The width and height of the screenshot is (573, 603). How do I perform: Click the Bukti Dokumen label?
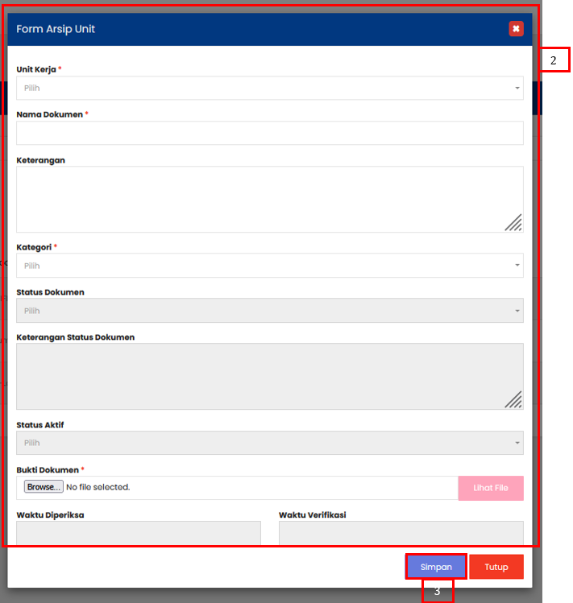[x=48, y=469]
